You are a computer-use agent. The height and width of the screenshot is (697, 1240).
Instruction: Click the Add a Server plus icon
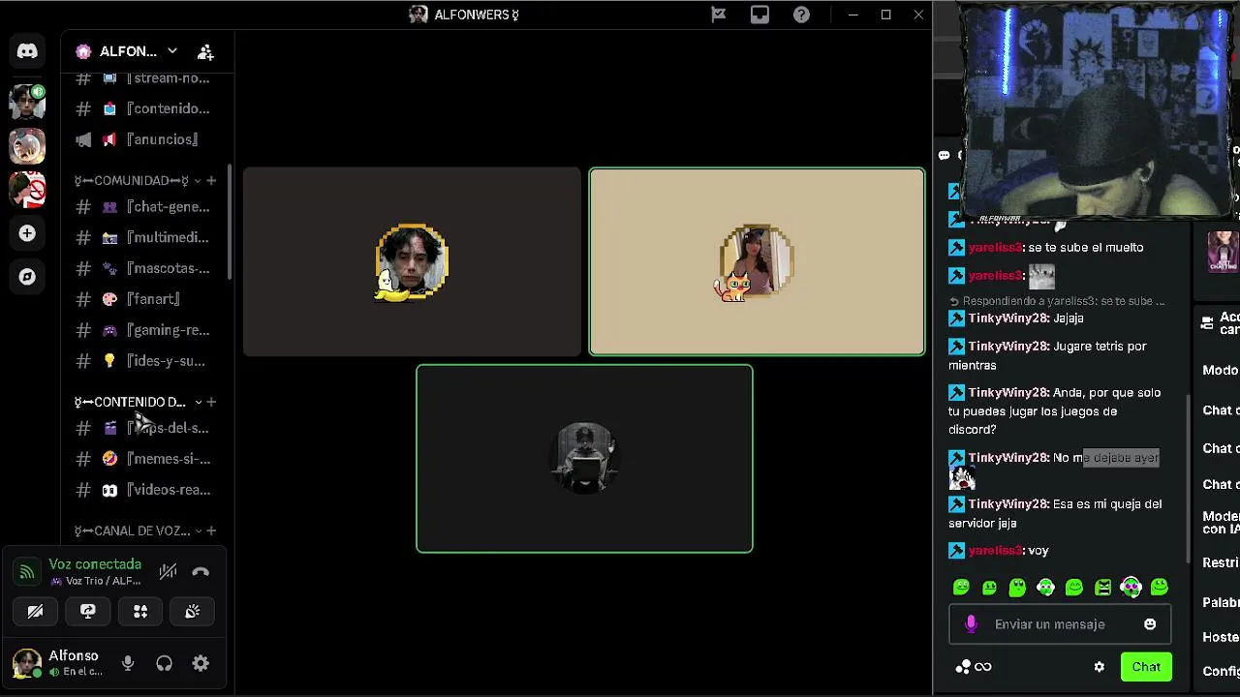[x=27, y=233]
